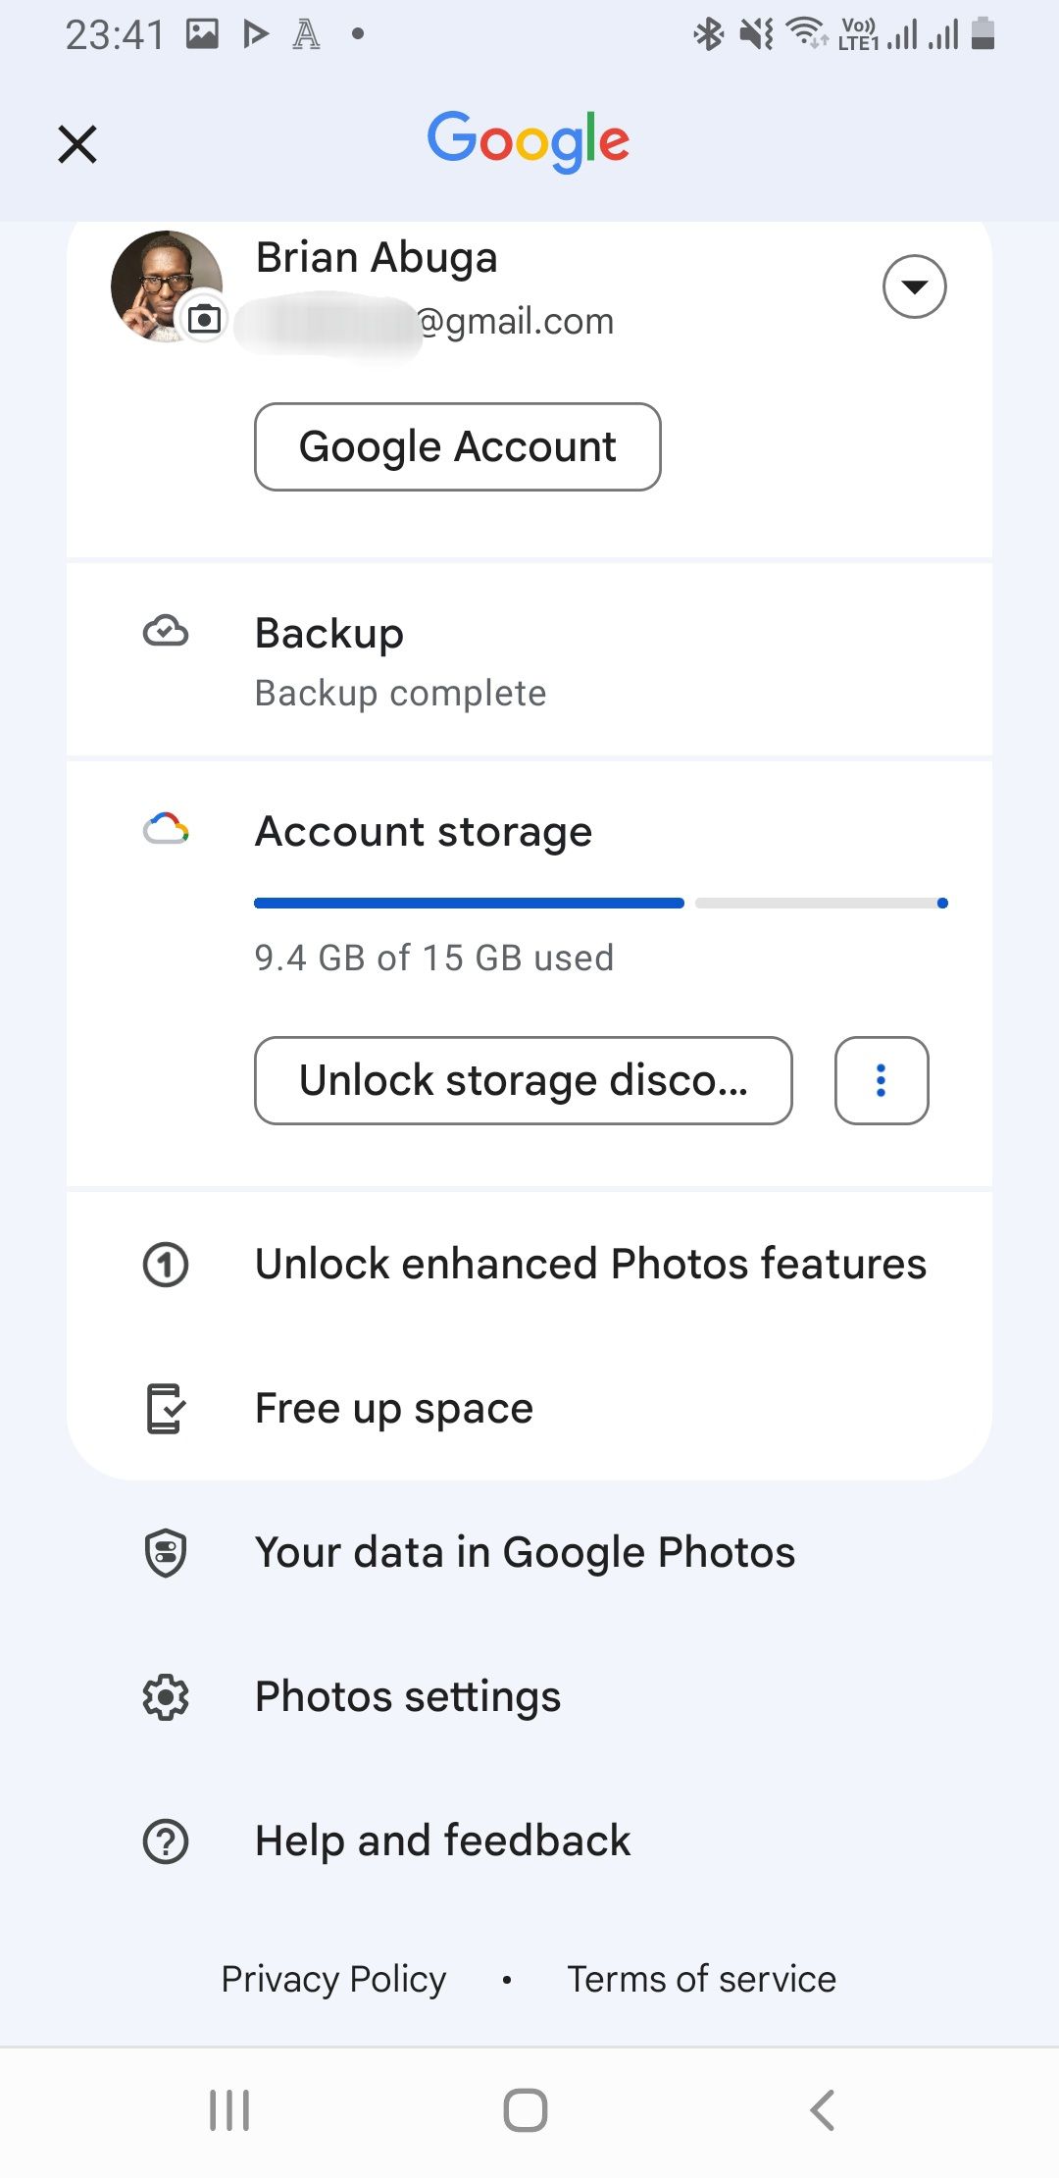Click the Free up space phone icon
Viewport: 1059px width, 2178px height.
(x=163, y=1409)
